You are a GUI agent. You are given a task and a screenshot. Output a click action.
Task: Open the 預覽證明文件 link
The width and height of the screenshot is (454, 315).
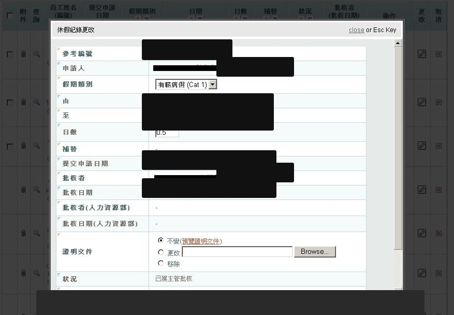click(x=201, y=241)
